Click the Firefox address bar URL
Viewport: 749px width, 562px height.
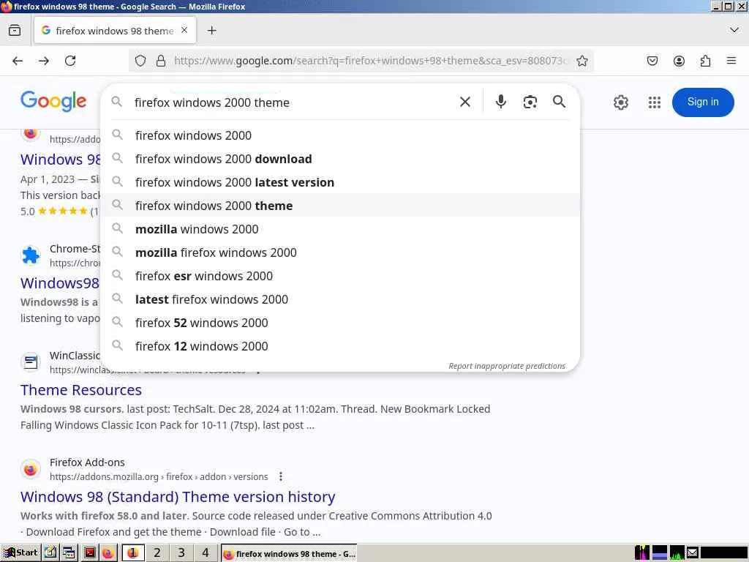pyautogui.click(x=370, y=61)
